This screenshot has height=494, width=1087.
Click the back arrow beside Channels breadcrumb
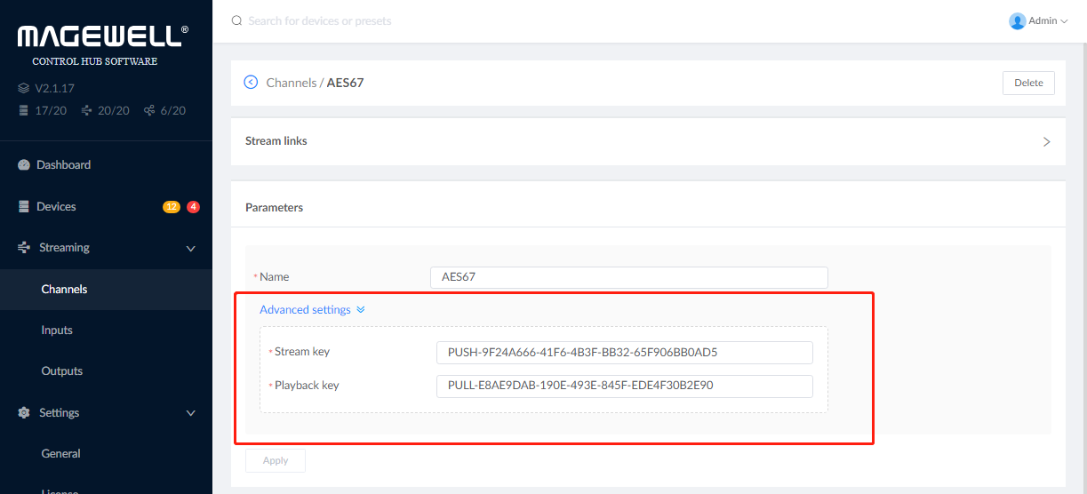pyautogui.click(x=251, y=83)
